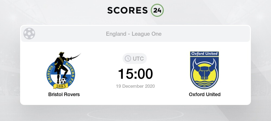Screen dimensions: 271x121
Task: Click the Oxford United team name
Action: tap(205, 94)
